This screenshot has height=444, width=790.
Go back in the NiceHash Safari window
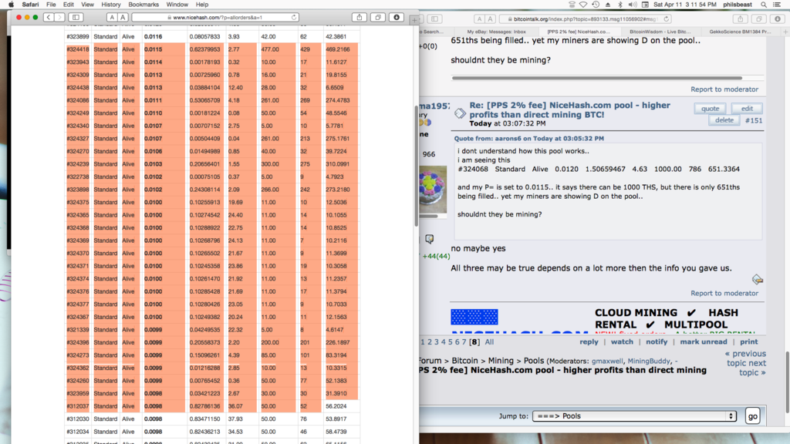point(49,17)
